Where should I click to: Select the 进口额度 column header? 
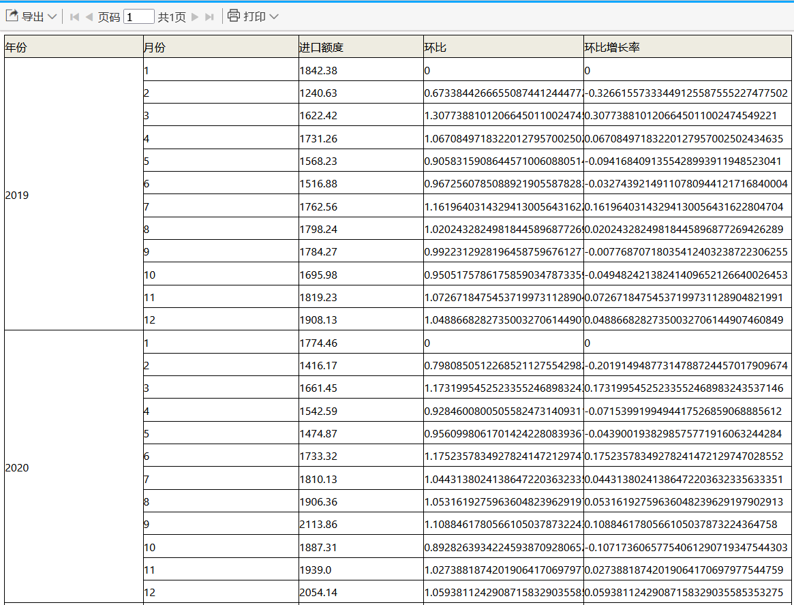click(361, 47)
